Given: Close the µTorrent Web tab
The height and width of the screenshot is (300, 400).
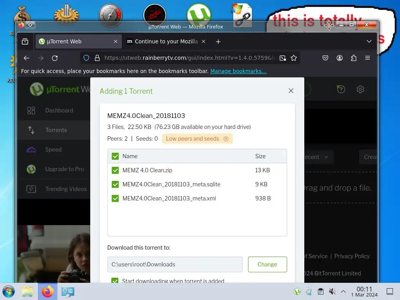Looking at the screenshot, I should 116,41.
